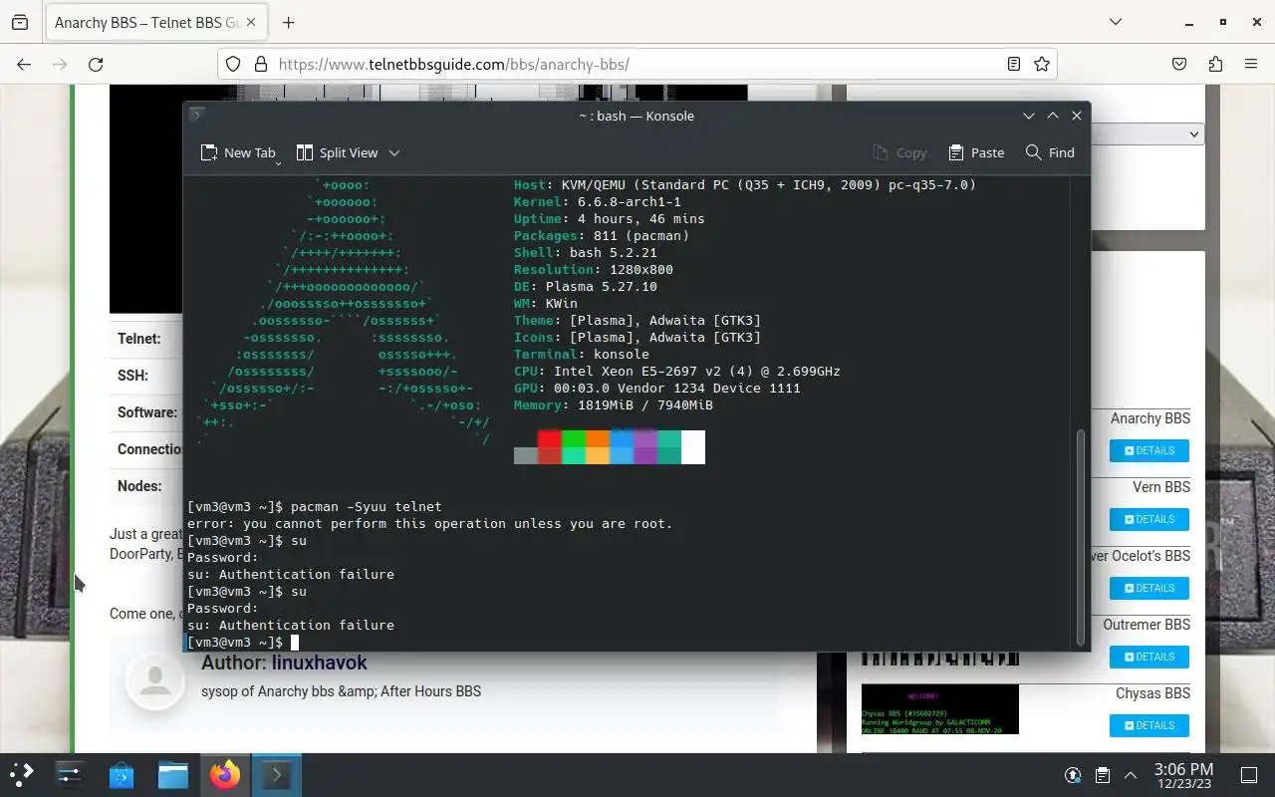The image size is (1275, 797).
Task: Launch Discover software center from taskbar
Action: point(122,775)
